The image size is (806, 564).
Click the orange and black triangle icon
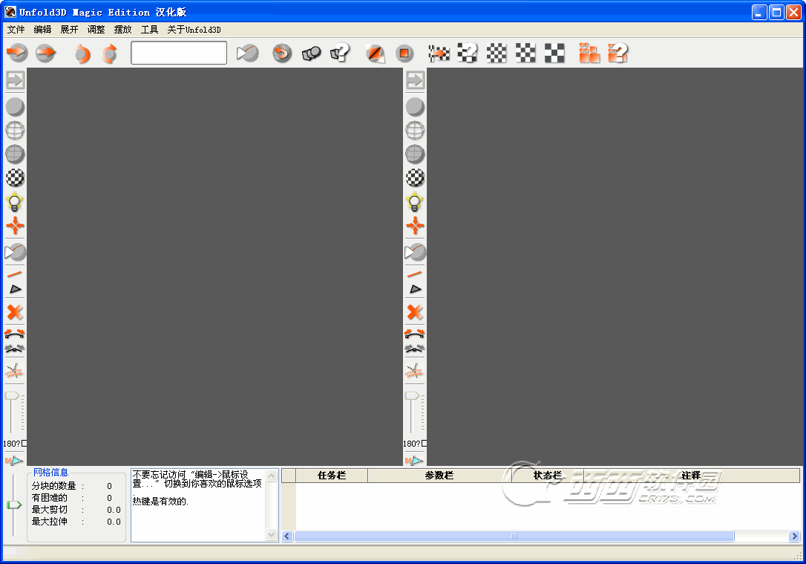(376, 53)
